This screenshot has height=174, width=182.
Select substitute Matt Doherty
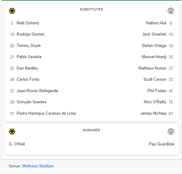click(28, 23)
